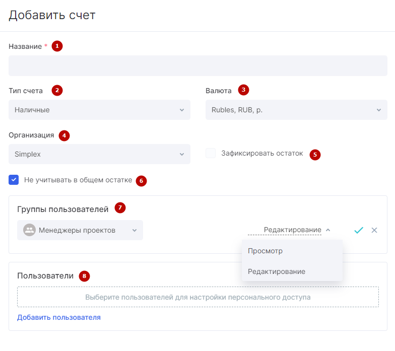Remove user group row with X icon
The width and height of the screenshot is (395, 351).
[374, 230]
